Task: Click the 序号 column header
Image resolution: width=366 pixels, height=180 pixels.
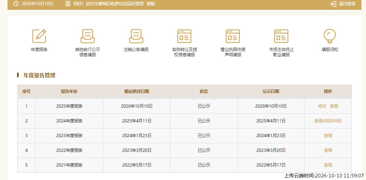Action: coord(26,91)
